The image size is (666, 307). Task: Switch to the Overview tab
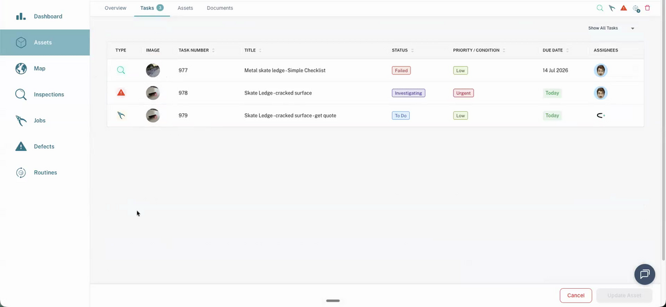click(116, 8)
